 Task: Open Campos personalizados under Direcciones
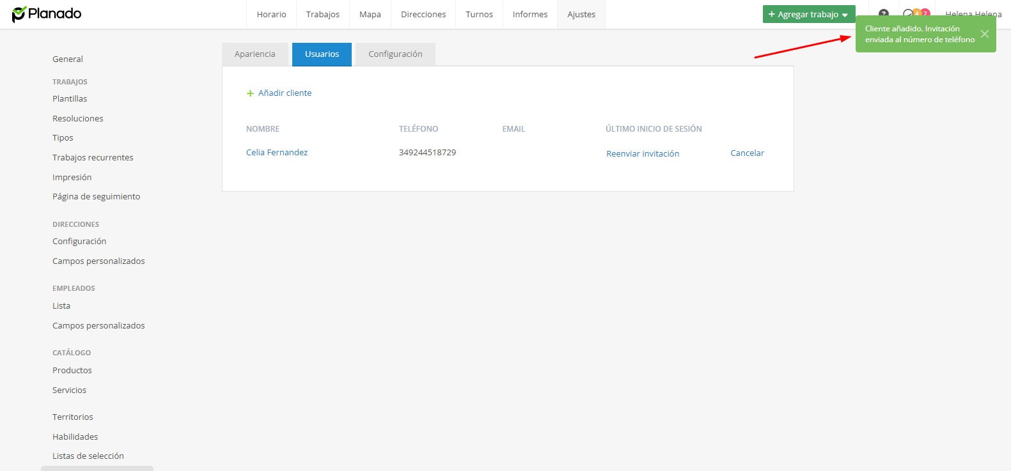[98, 261]
